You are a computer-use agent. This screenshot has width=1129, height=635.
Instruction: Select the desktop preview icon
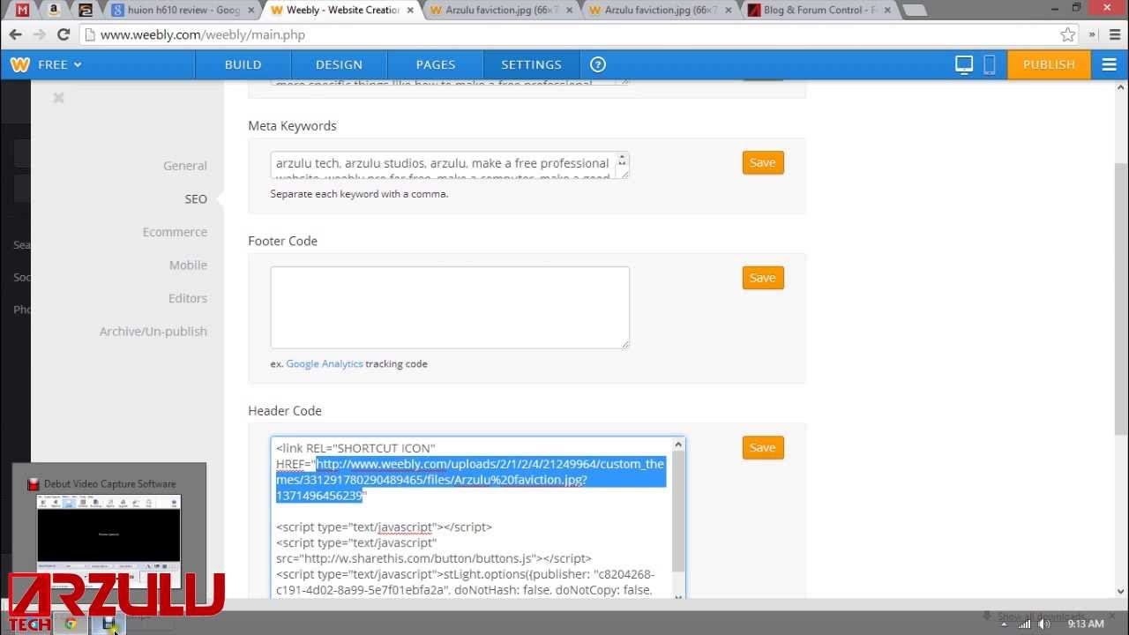pyautogui.click(x=964, y=63)
